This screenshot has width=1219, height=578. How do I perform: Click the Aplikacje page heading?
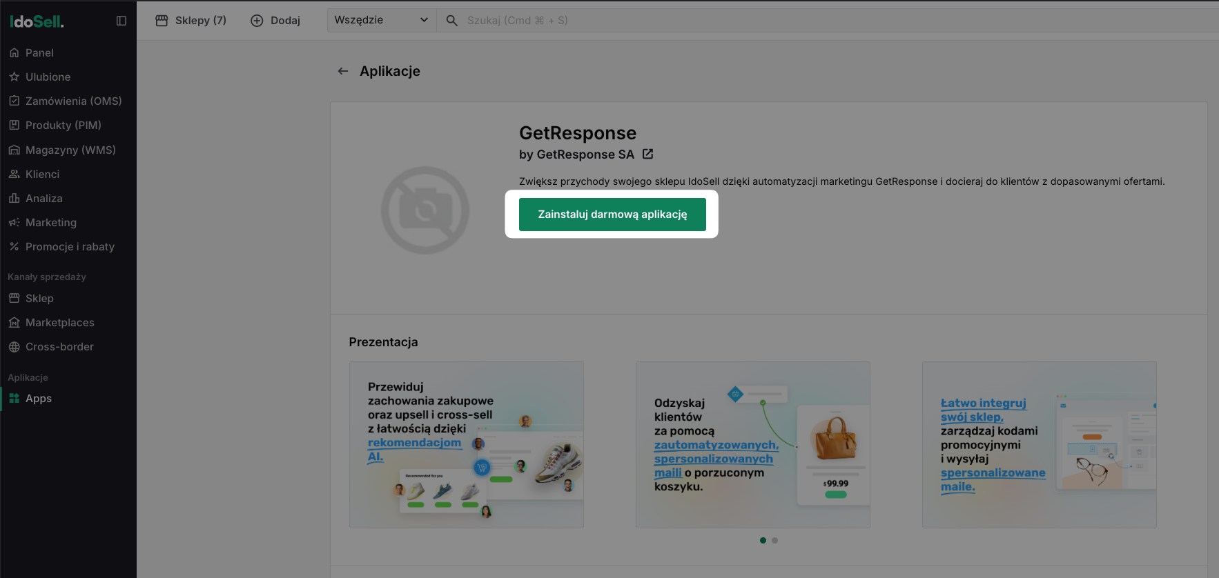(x=390, y=71)
